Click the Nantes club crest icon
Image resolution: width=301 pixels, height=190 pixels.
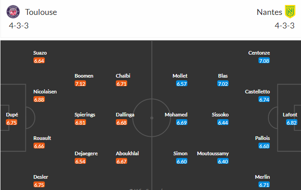pyautogui.click(x=290, y=12)
